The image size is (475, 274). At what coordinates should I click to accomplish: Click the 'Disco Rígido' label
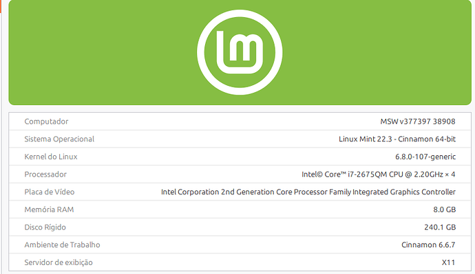pyautogui.click(x=45, y=227)
